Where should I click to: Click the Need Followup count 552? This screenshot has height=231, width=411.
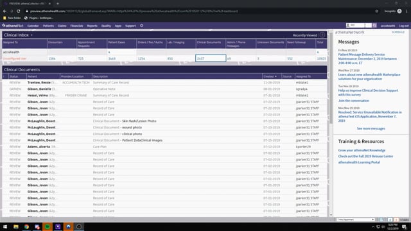click(290, 58)
